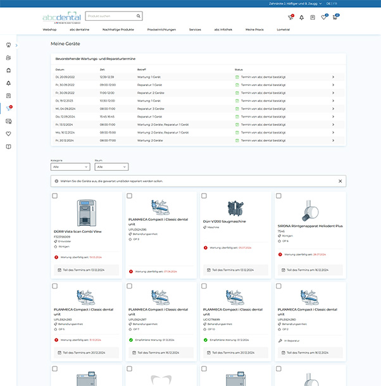This screenshot has height=386, width=381.
Task: Check the SIRONA Röntgenapparat Heliodent Plus checkbox
Action: coord(278,196)
